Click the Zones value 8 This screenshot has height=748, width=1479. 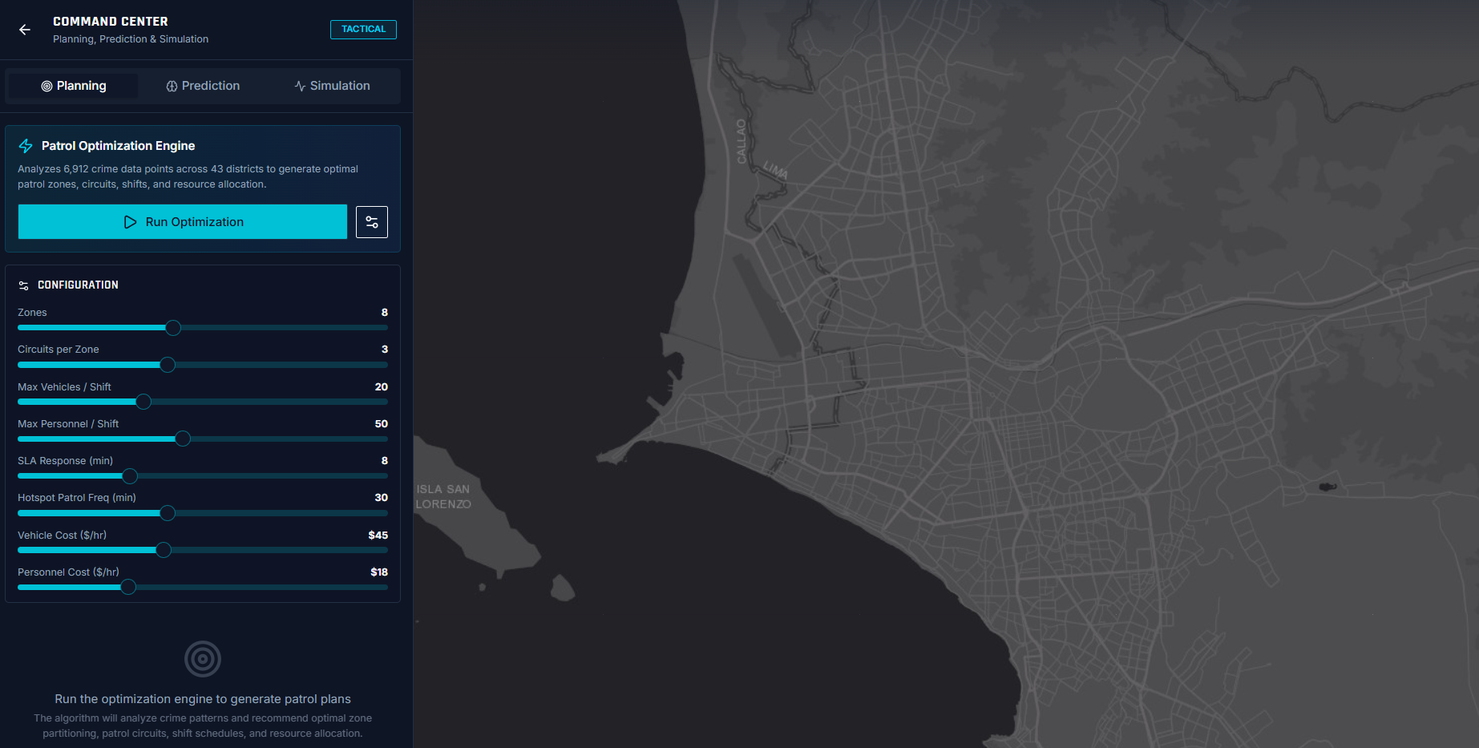pyautogui.click(x=385, y=313)
